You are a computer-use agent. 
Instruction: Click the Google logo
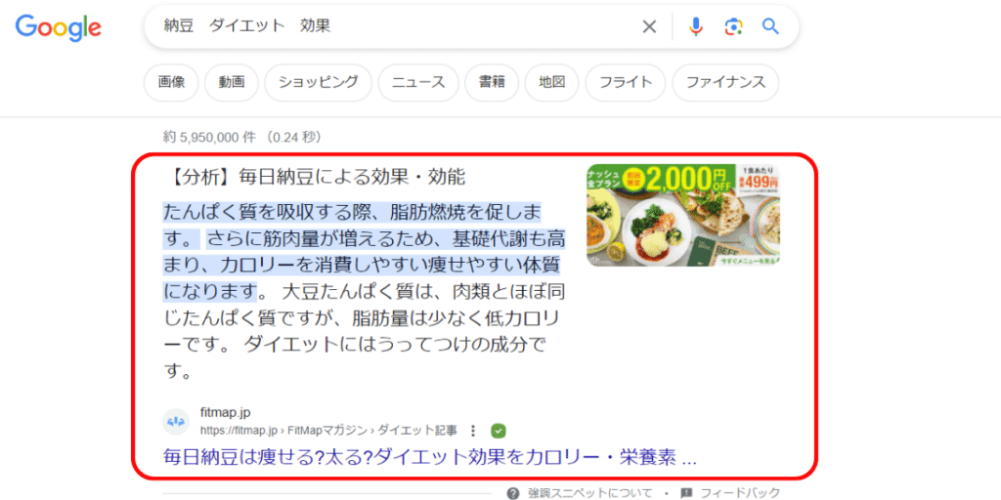(x=58, y=27)
